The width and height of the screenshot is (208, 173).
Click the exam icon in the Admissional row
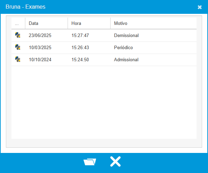[18, 59]
